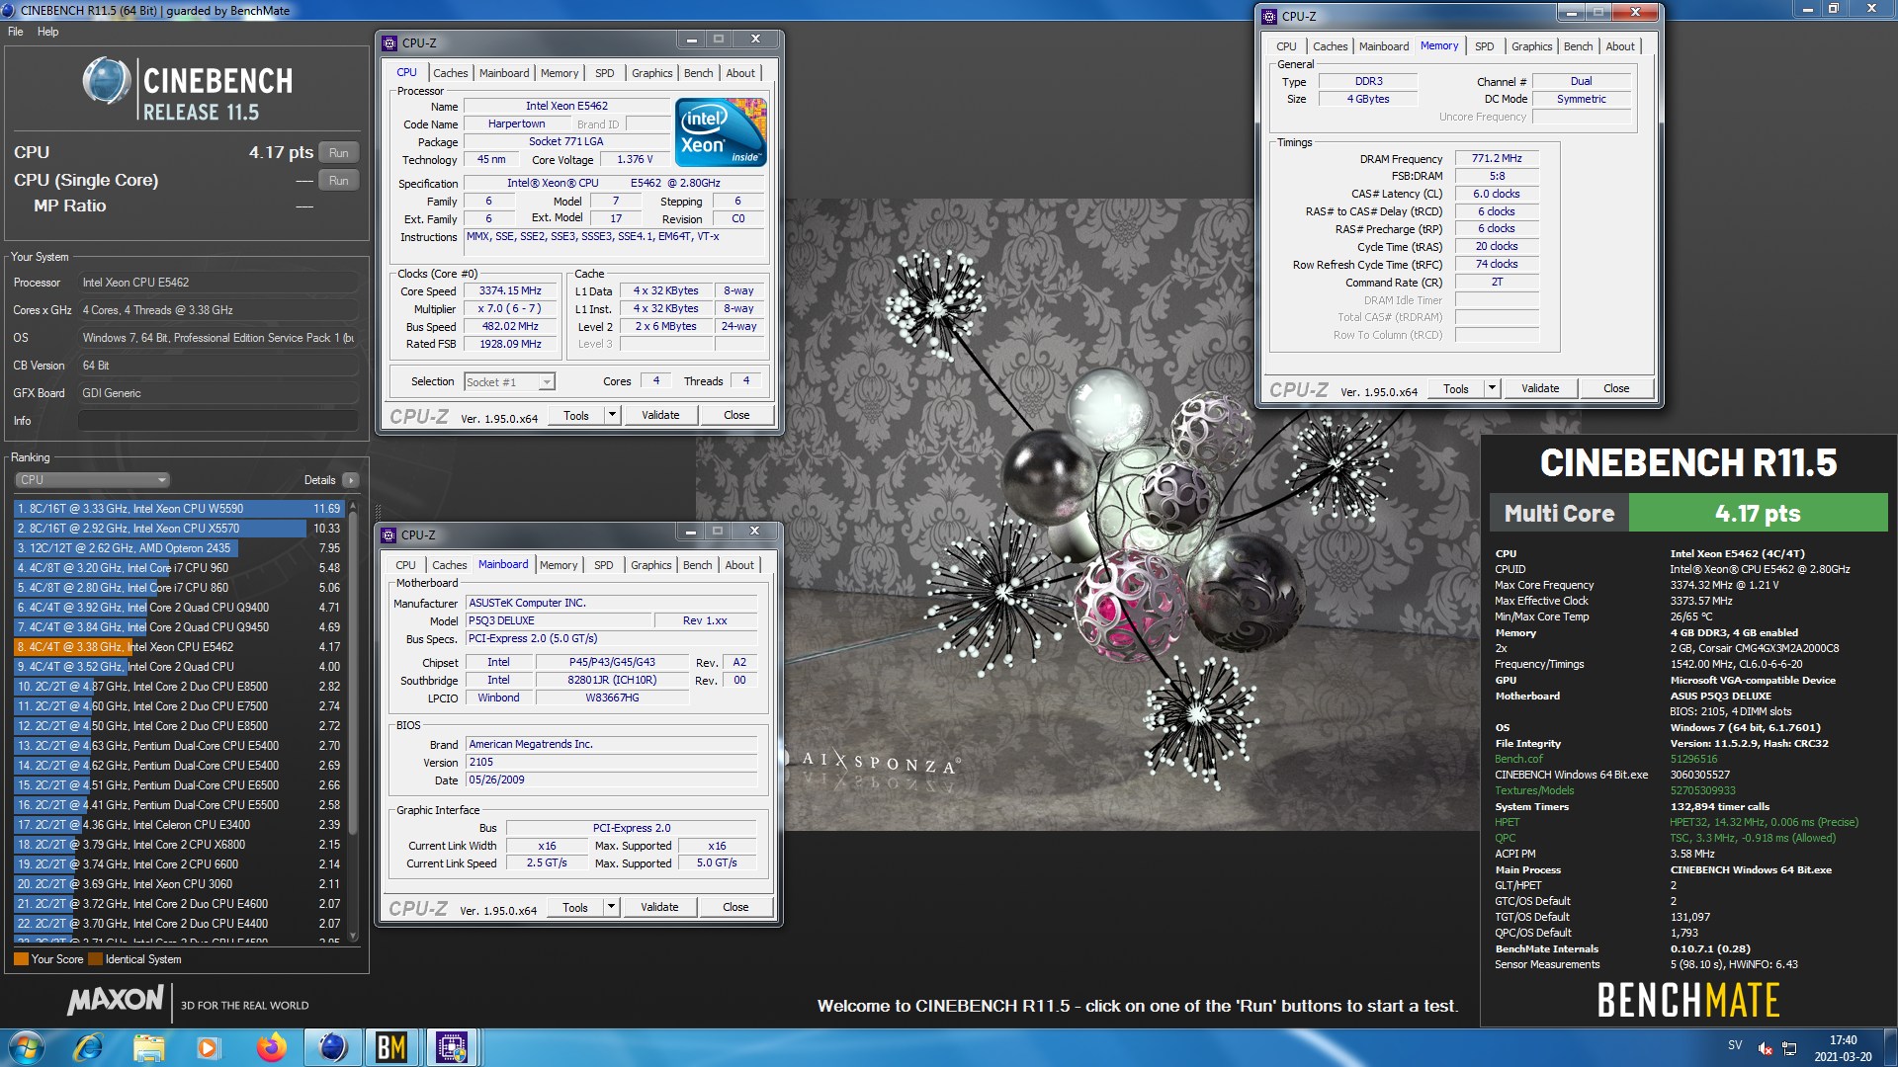
Task: Click SV language indicator in tray
Action: tap(1735, 1045)
